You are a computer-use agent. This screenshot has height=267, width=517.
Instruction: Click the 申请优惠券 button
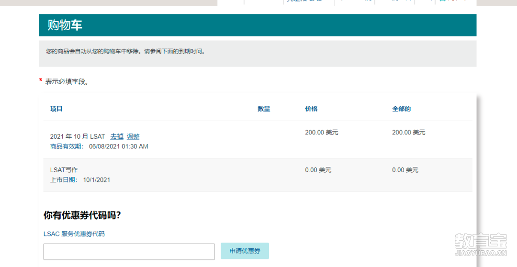coord(245,251)
